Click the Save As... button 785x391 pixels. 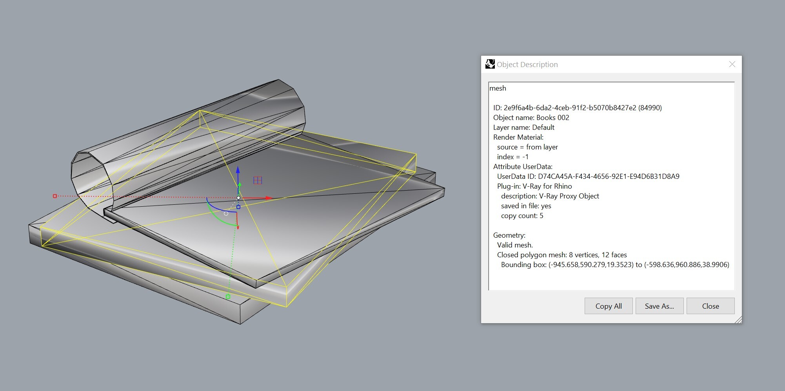[x=660, y=306]
